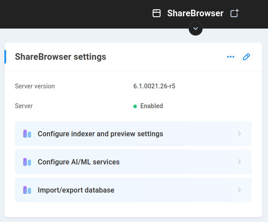Click the Import/export database row icon
268x222 pixels.
click(x=27, y=190)
